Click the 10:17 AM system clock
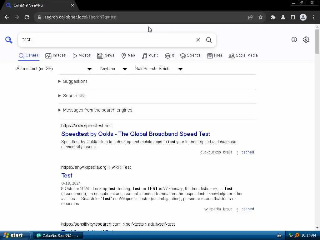The height and width of the screenshot is (240, 320). 308,236
